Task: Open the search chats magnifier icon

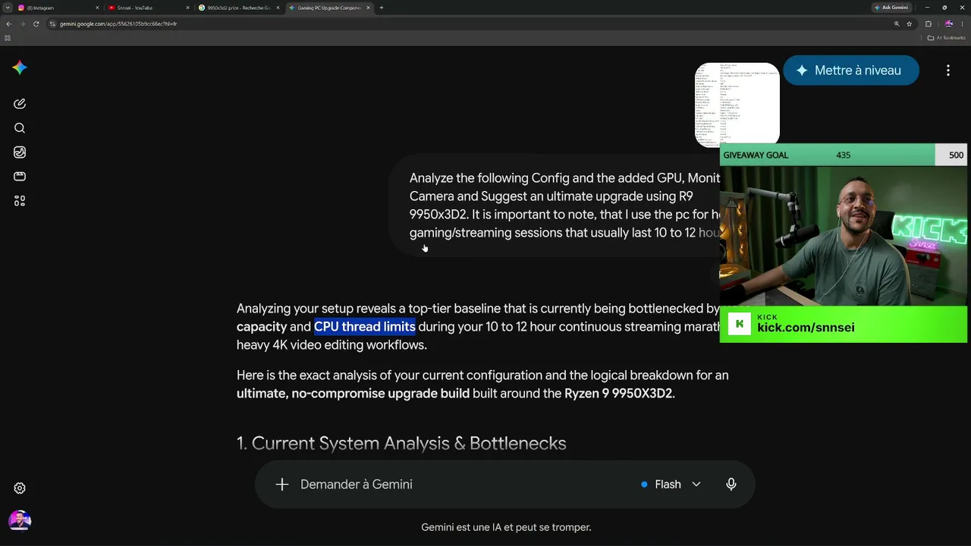Action: [20, 128]
